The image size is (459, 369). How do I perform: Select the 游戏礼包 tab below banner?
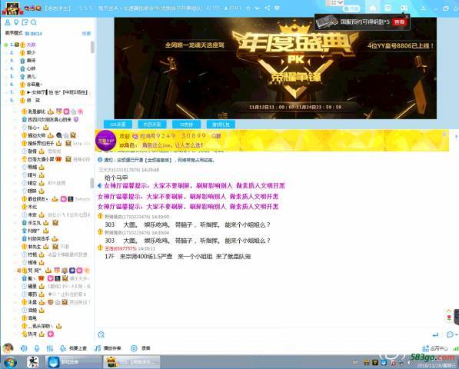pos(221,125)
